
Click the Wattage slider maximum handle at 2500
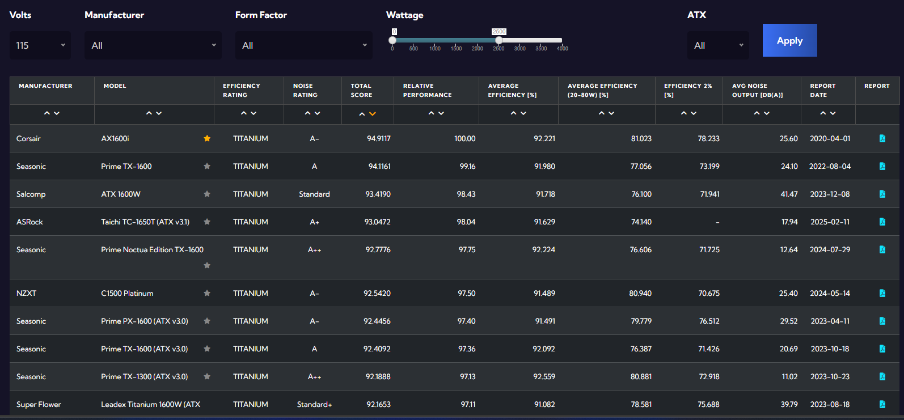[499, 40]
